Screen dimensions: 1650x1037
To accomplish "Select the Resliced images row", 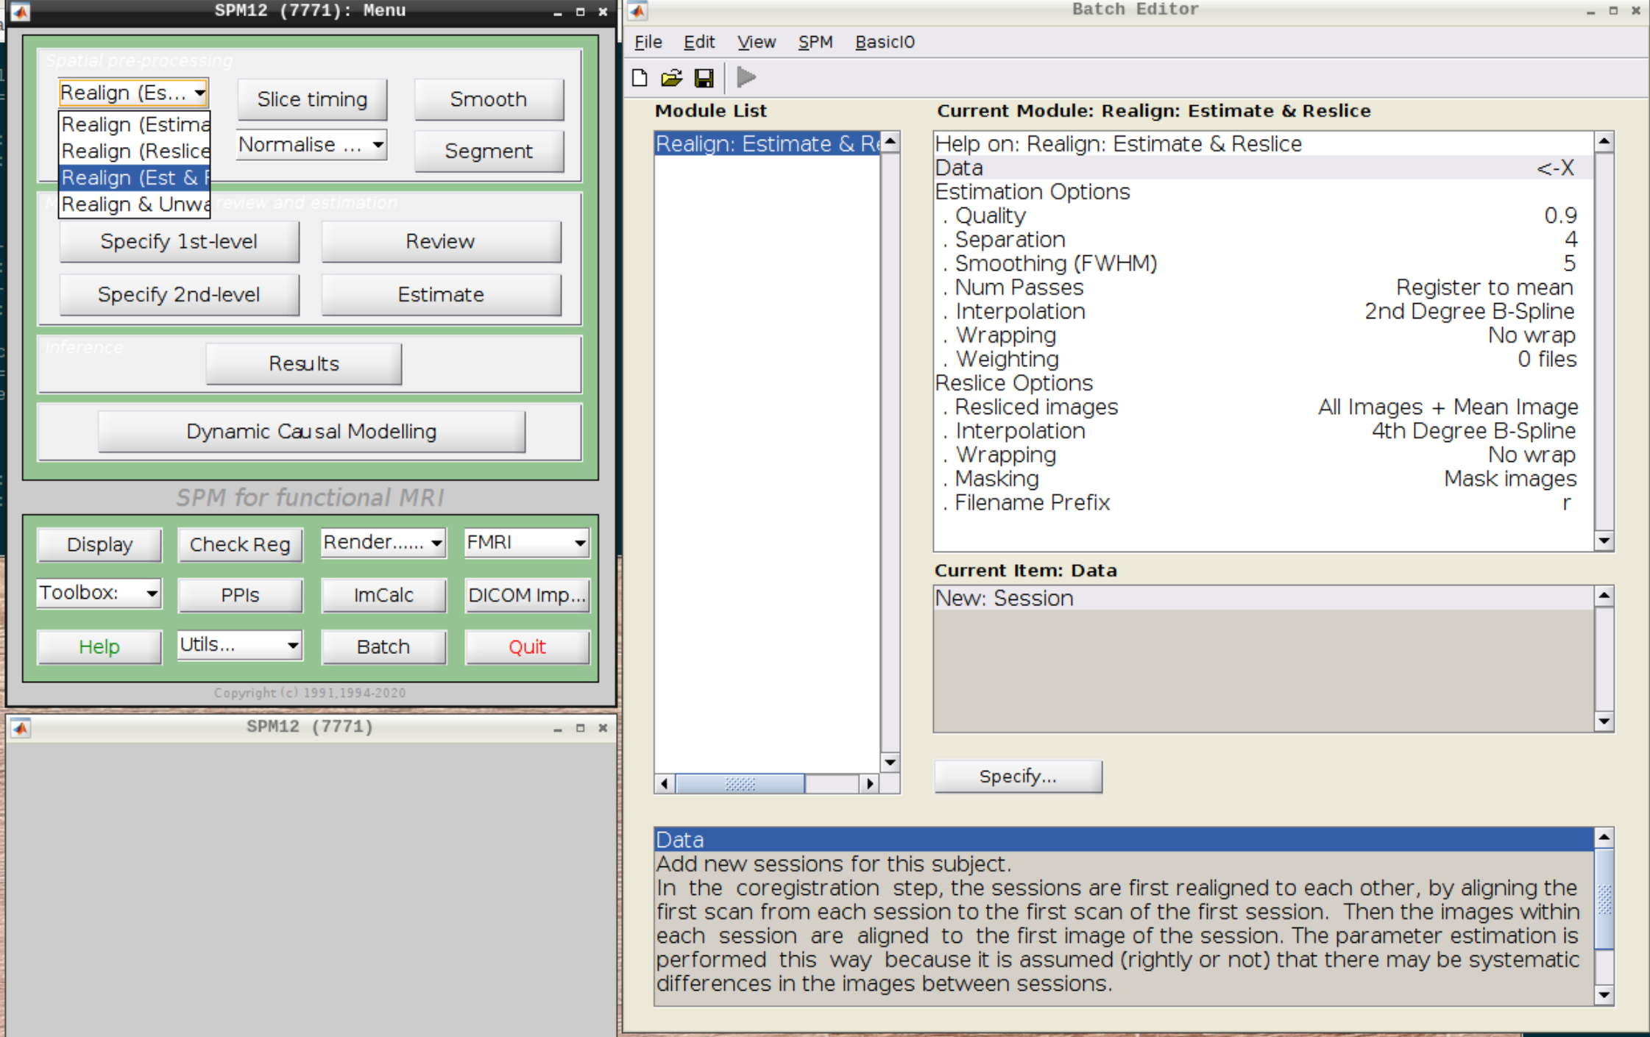I will tap(1263, 407).
